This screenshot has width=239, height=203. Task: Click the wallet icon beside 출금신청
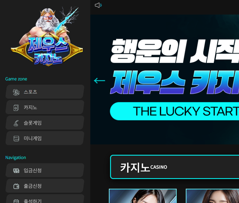click(x=16, y=186)
